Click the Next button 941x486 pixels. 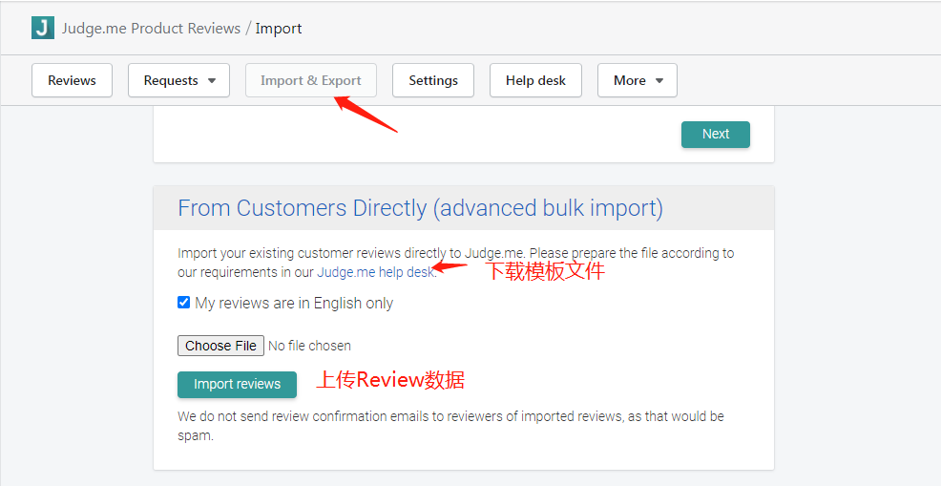716,134
